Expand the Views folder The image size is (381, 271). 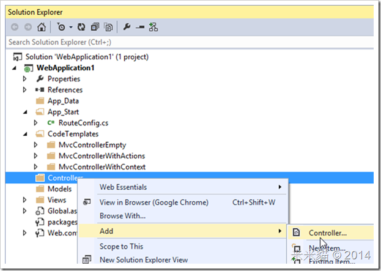point(24,200)
